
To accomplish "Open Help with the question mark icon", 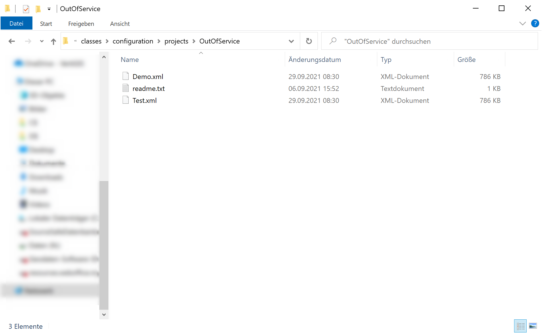I will click(535, 23).
